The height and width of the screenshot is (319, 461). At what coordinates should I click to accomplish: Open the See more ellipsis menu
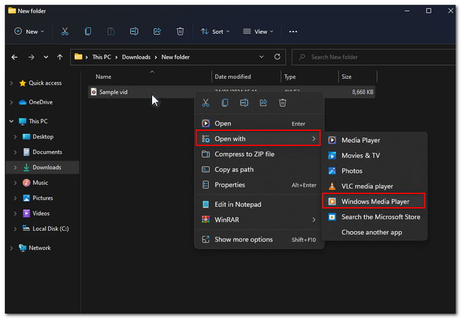pos(293,32)
